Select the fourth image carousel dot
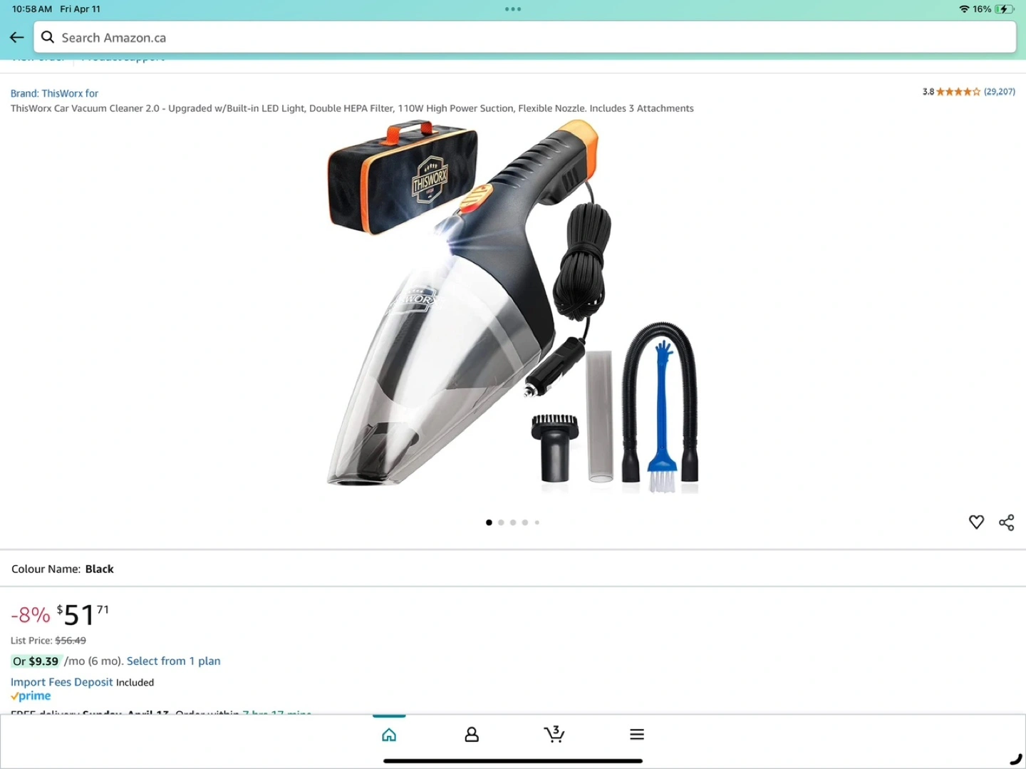This screenshot has height=769, width=1026. coord(525,522)
